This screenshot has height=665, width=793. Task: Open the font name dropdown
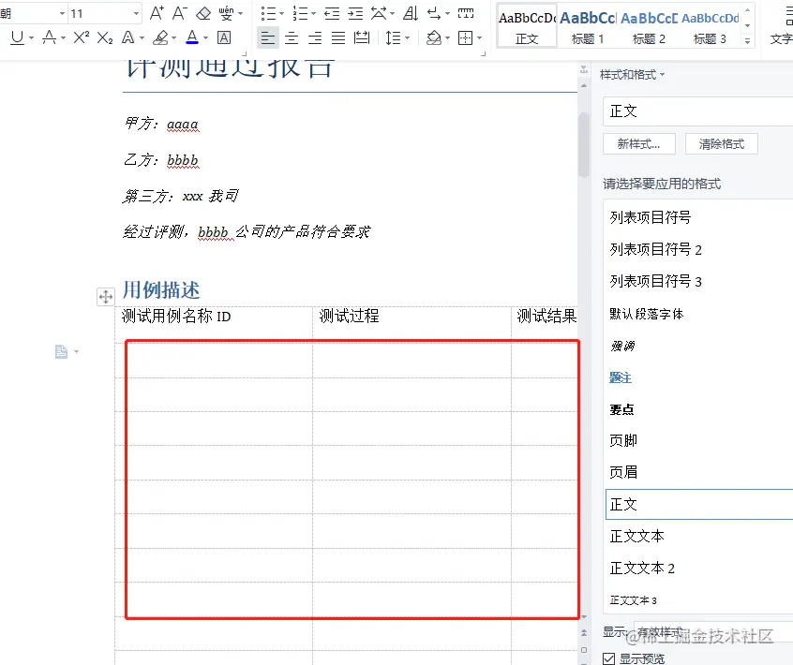click(x=62, y=13)
